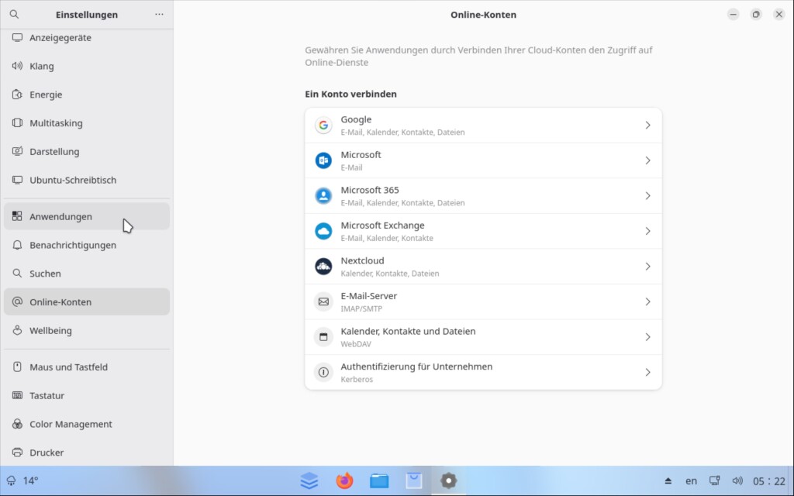
Task: Click the Nextcloud logo icon
Action: point(323,267)
